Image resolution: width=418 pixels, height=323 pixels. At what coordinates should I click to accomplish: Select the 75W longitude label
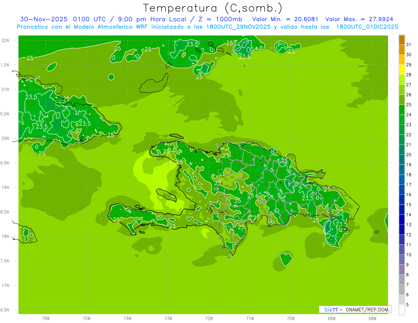point(87,318)
